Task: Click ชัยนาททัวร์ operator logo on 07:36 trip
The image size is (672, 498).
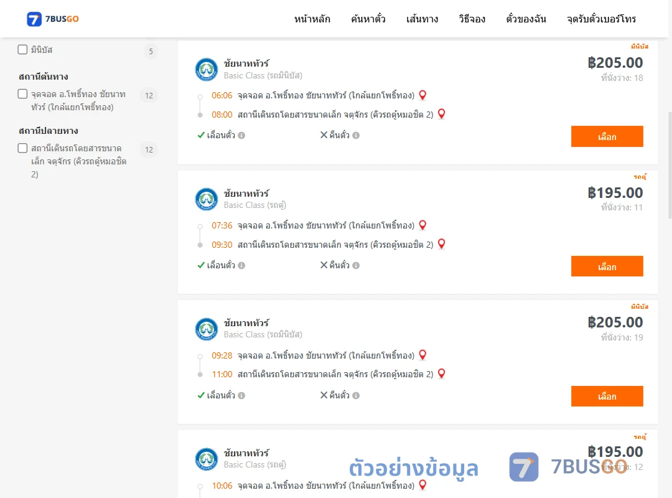Action: point(207,199)
